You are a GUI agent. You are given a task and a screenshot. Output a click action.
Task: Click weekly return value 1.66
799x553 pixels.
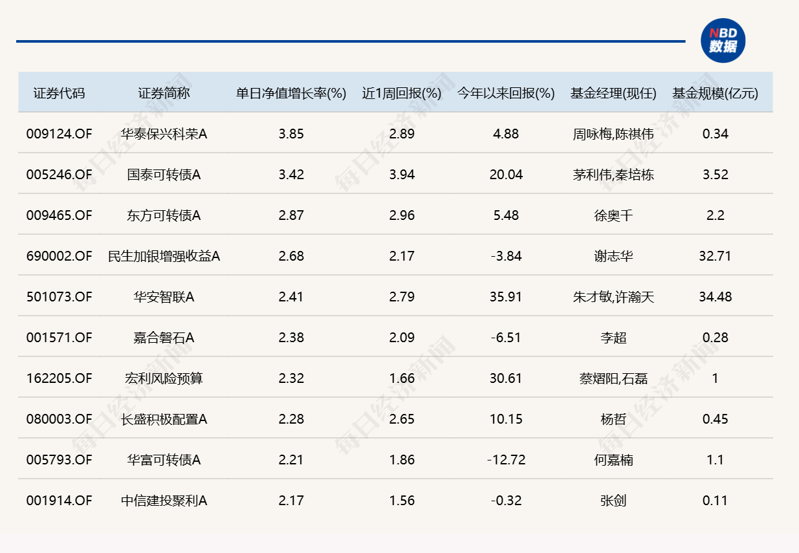[402, 378]
